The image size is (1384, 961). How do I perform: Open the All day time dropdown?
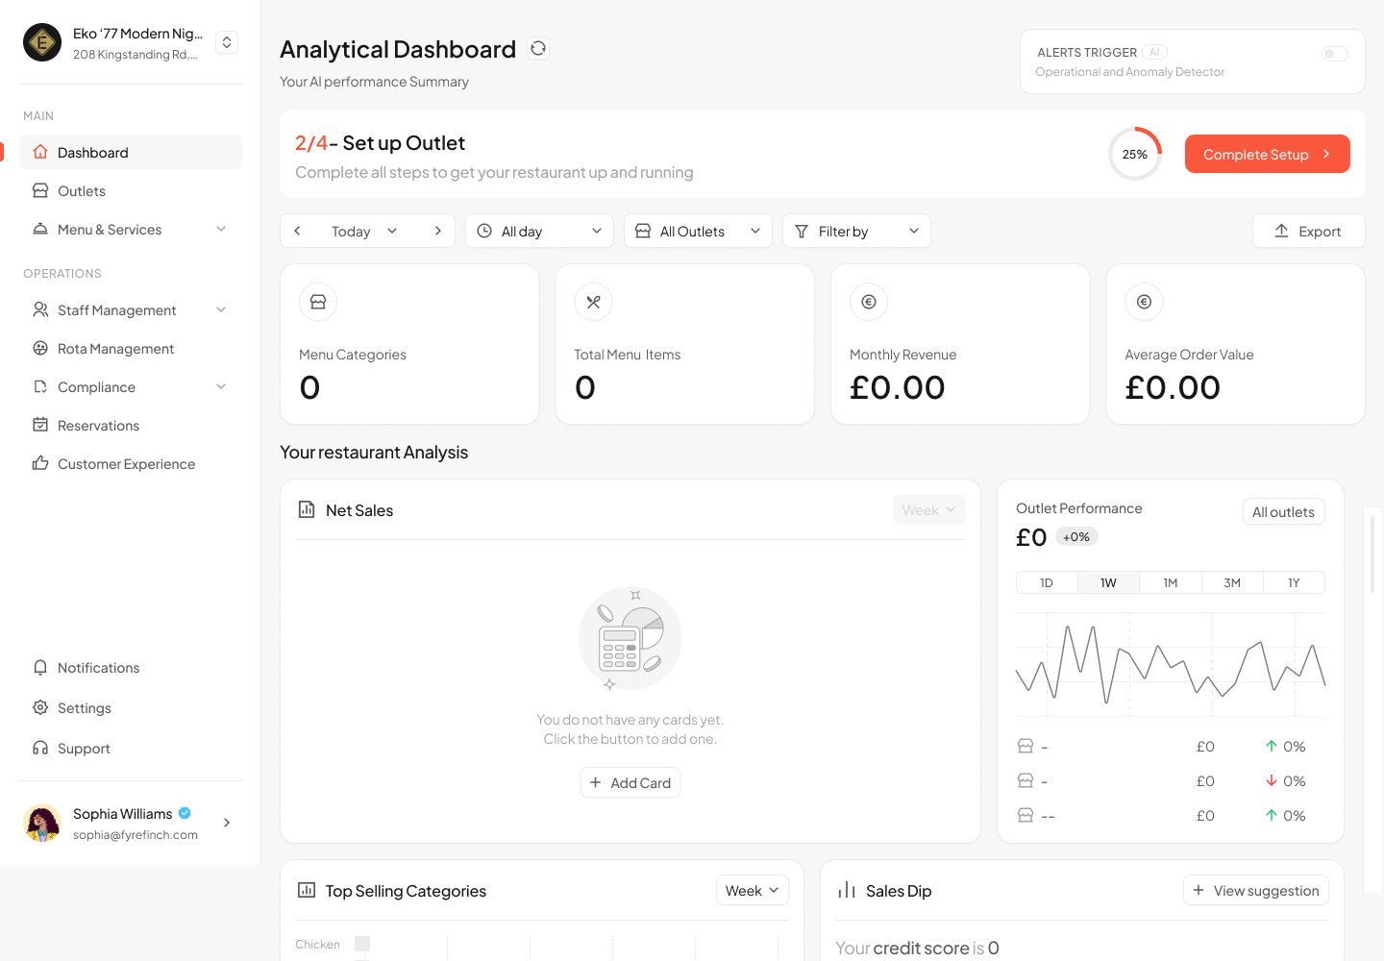[539, 231]
